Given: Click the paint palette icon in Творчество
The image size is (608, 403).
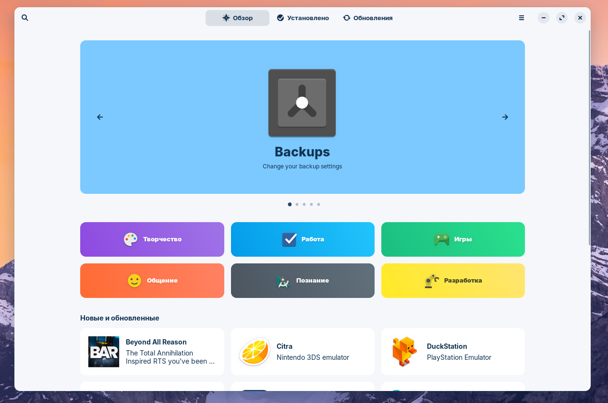Looking at the screenshot, I should point(131,239).
